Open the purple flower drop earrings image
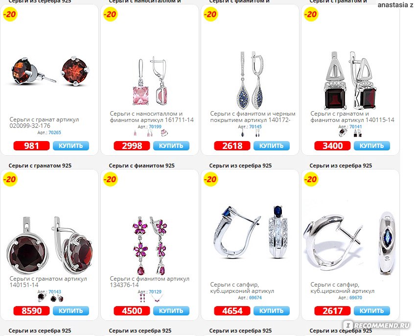The width and height of the screenshot is (415, 336). coord(150,246)
